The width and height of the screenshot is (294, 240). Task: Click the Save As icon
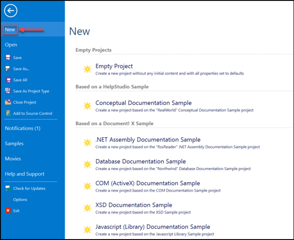pyautogui.click(x=8, y=69)
